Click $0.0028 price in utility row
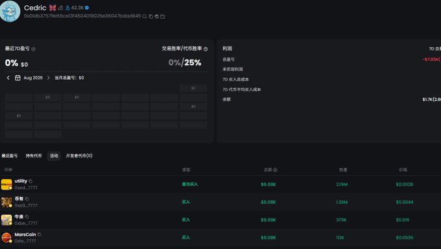The width and height of the screenshot is (441, 249). (405, 184)
